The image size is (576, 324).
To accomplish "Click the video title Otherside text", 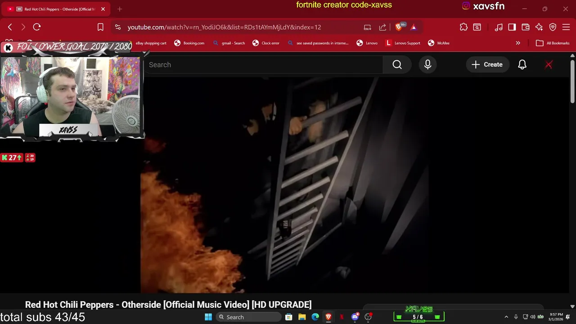I will click(x=168, y=305).
